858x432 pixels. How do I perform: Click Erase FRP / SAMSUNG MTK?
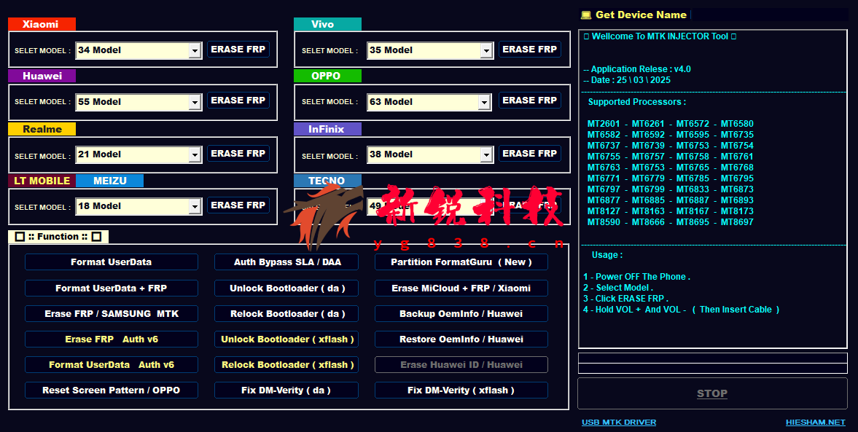(x=111, y=314)
